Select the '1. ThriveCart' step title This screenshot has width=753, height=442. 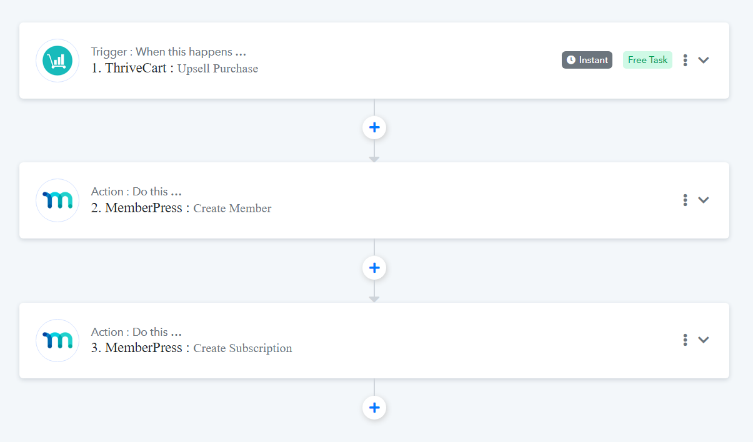click(129, 68)
